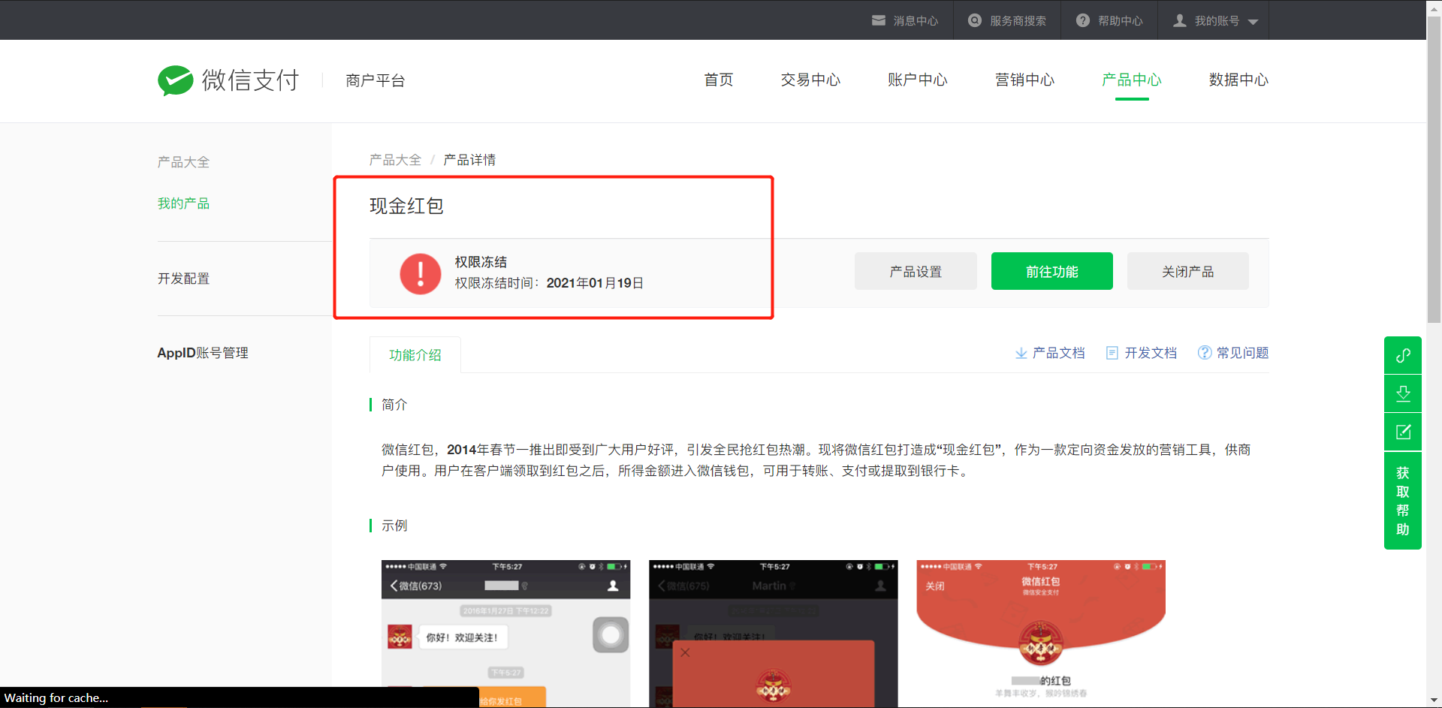Click the green link icon in floating sidebar

[1403, 355]
